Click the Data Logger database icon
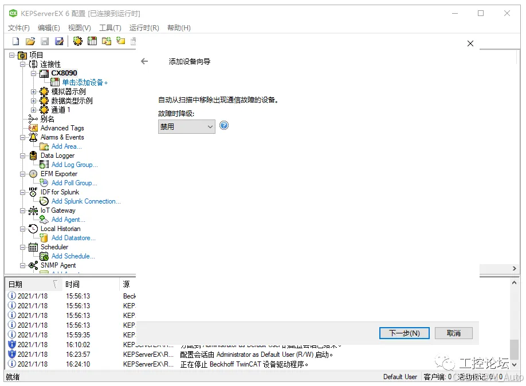This screenshot has width=526, height=386. coord(33,156)
